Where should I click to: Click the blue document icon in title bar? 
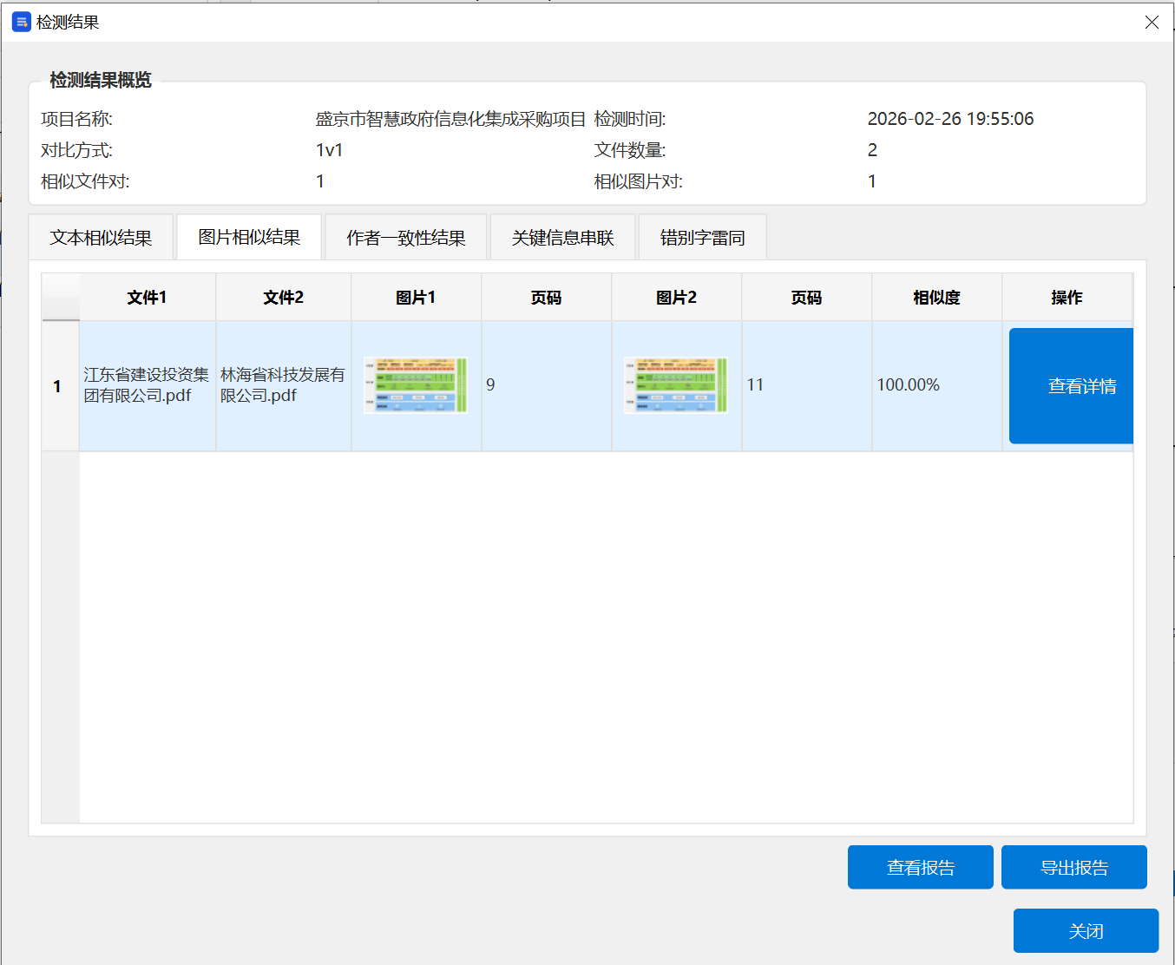click(x=21, y=23)
